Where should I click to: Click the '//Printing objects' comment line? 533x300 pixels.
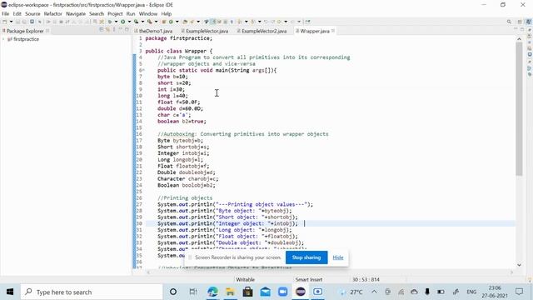(185, 198)
